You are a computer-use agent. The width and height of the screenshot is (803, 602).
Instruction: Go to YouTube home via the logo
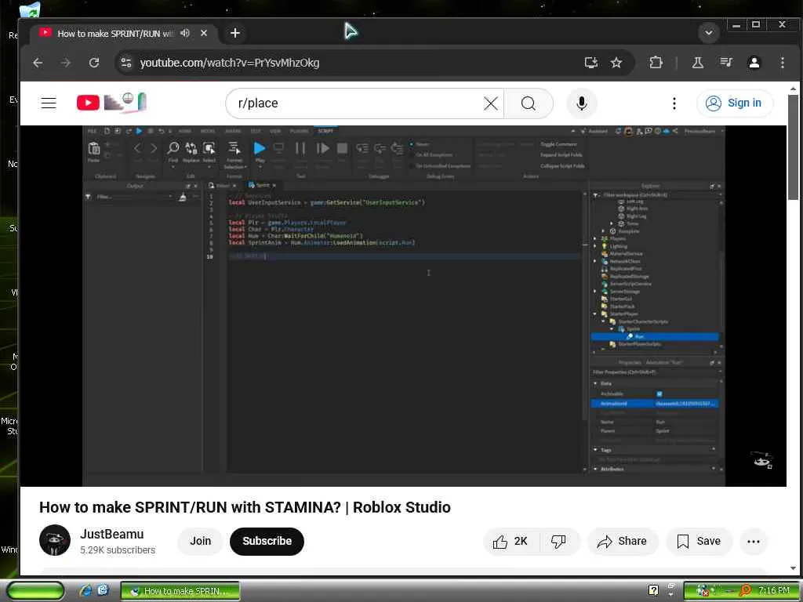click(x=111, y=103)
